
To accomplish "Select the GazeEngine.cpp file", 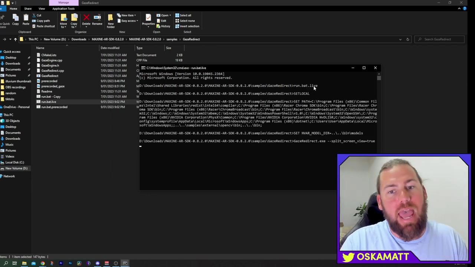I will 52,60.
